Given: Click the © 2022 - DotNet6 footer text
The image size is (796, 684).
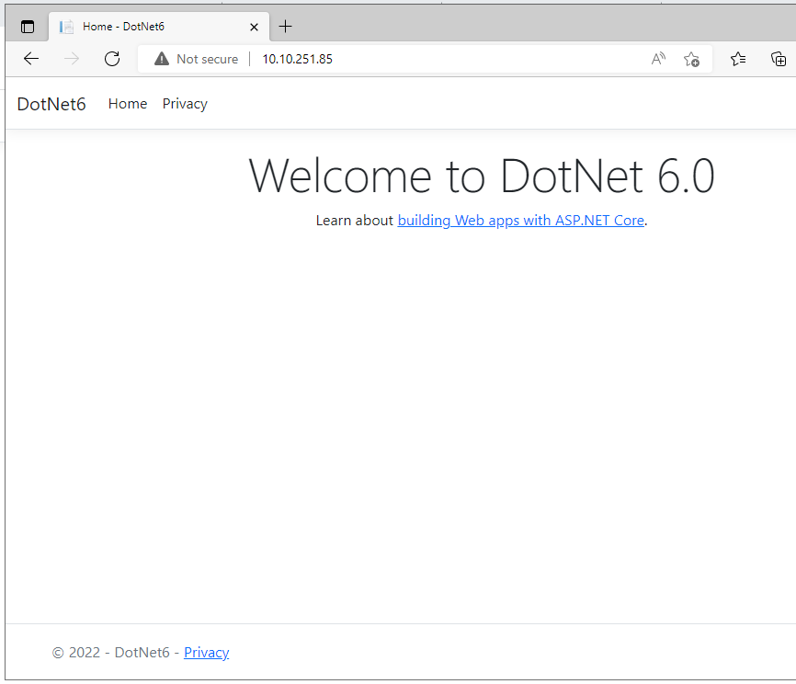Looking at the screenshot, I should [110, 652].
